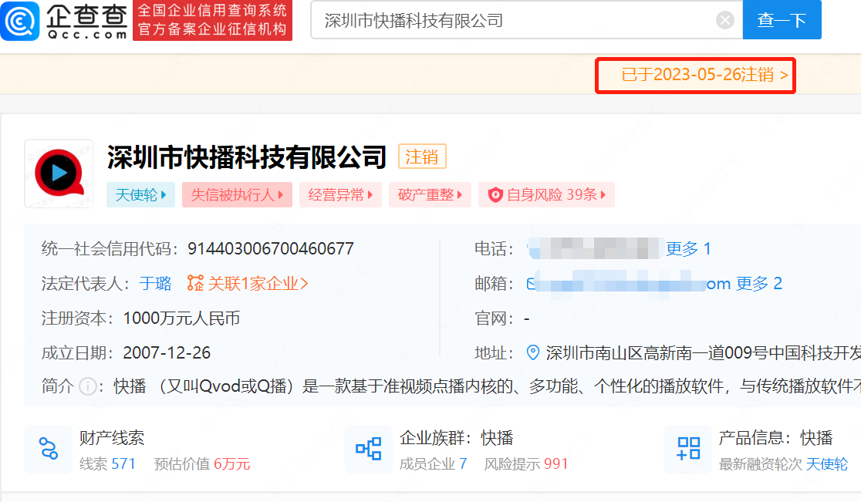Open the 已于2023-05-26注销 notice link

pos(704,75)
